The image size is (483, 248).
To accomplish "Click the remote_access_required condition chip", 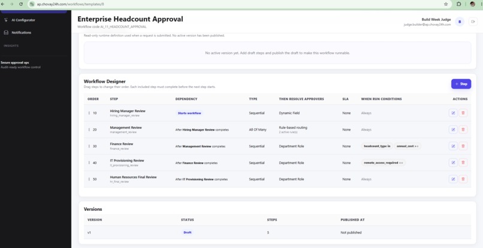I will click(383, 163).
